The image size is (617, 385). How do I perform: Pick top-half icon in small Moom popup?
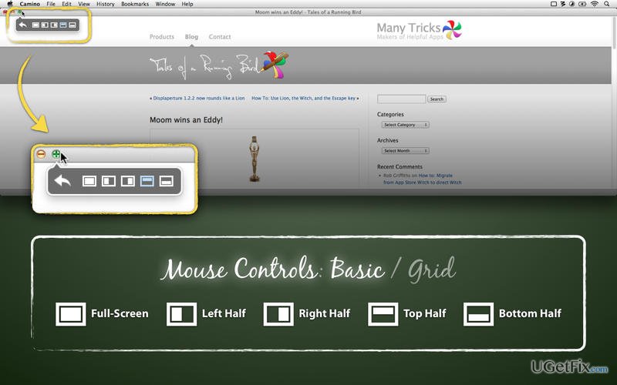click(x=63, y=25)
